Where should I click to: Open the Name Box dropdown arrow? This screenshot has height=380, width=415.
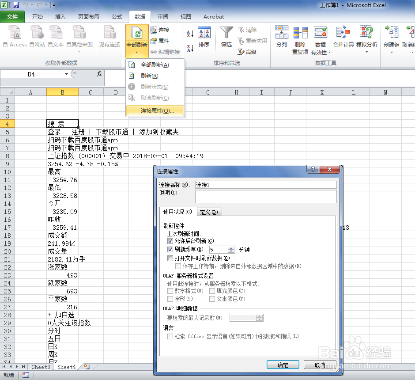tap(66, 74)
